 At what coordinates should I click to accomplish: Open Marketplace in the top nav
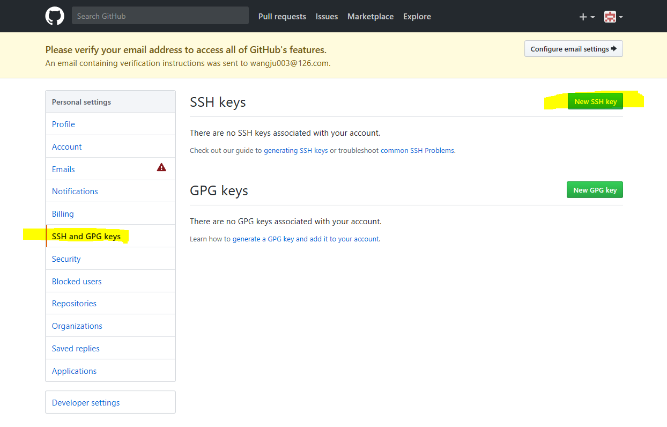click(x=370, y=17)
